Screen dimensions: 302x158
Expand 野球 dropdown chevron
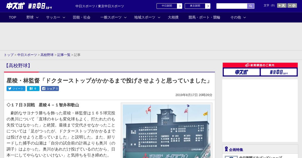pos(37,17)
